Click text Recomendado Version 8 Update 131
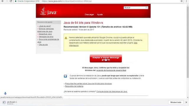 pos(82,27)
